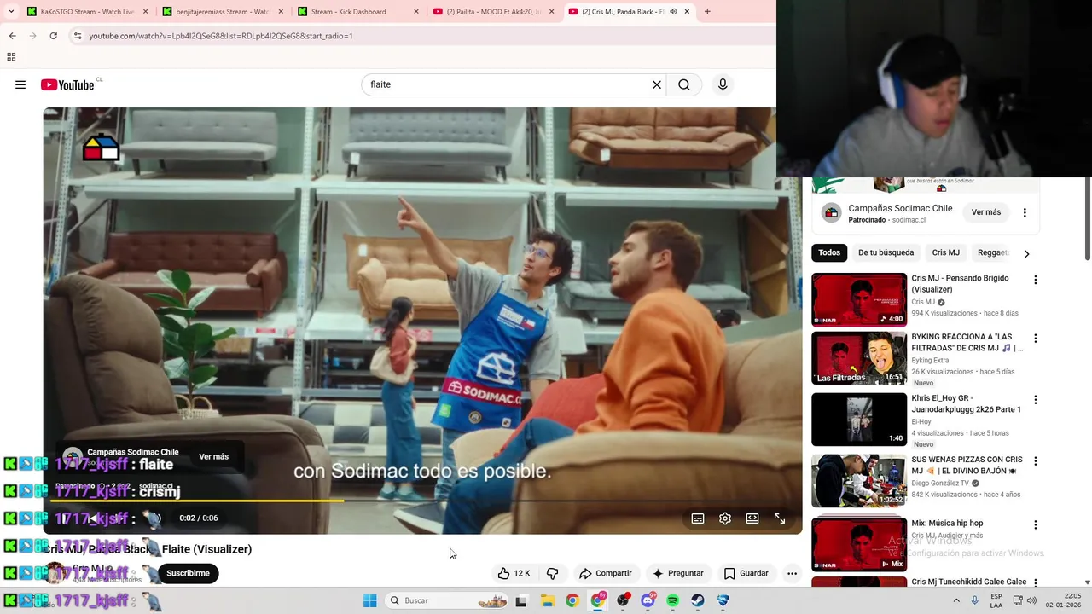1092x614 pixels.
Task: Open Task View on the taskbar
Action: point(521,600)
